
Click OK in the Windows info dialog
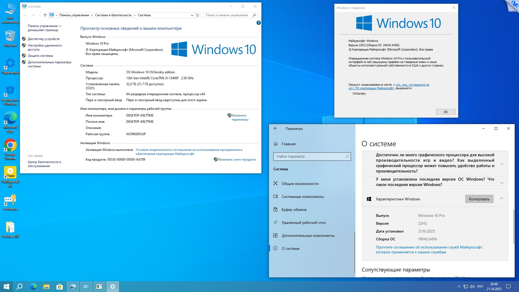pyautogui.click(x=445, y=112)
